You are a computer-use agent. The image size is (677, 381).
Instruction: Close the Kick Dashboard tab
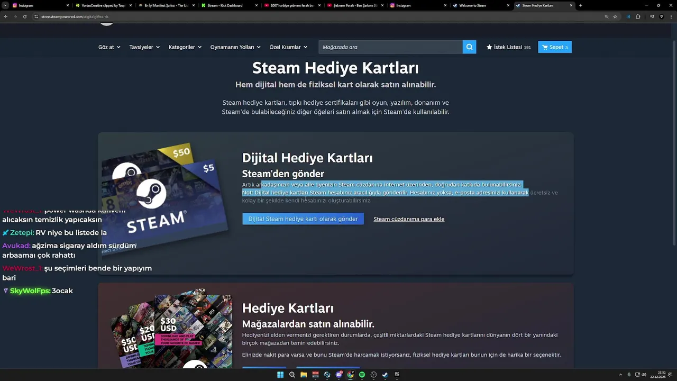click(257, 5)
